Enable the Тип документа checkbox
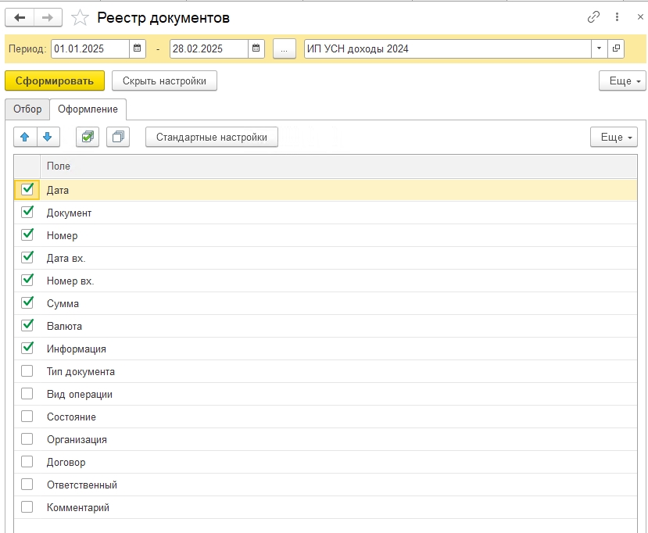This screenshot has width=648, height=533. click(27, 371)
